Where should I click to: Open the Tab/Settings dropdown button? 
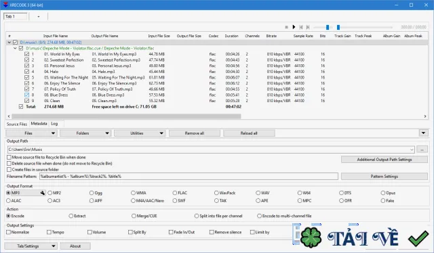(x=31, y=246)
